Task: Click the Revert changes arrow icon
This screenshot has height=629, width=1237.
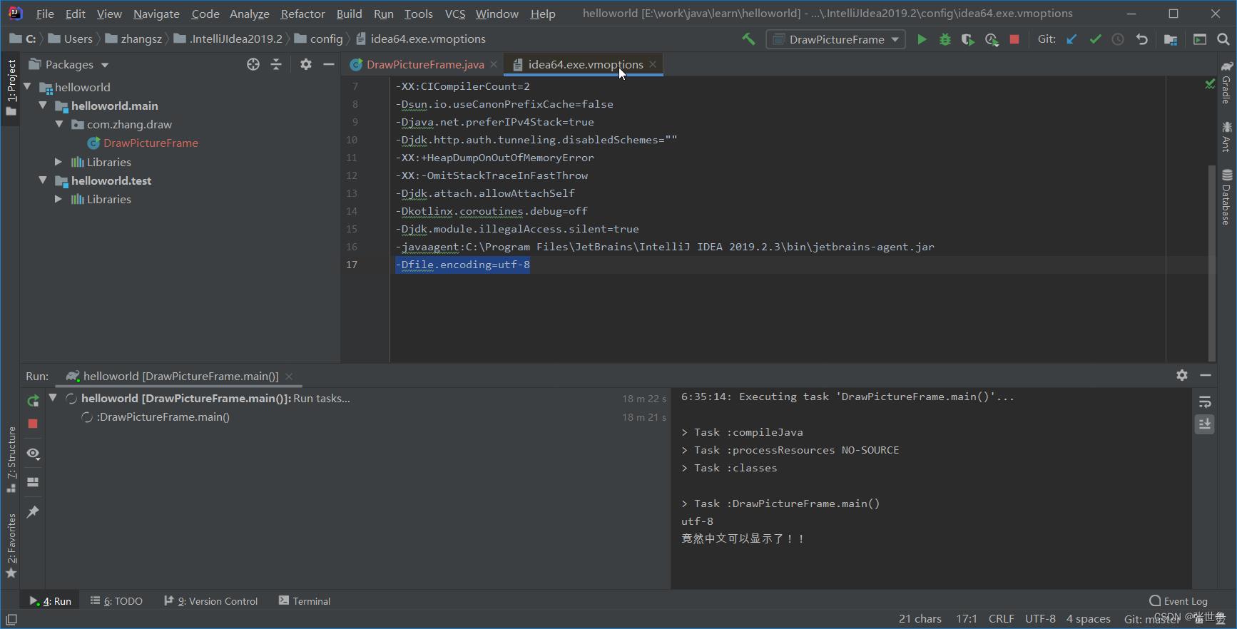Action: [1142, 39]
